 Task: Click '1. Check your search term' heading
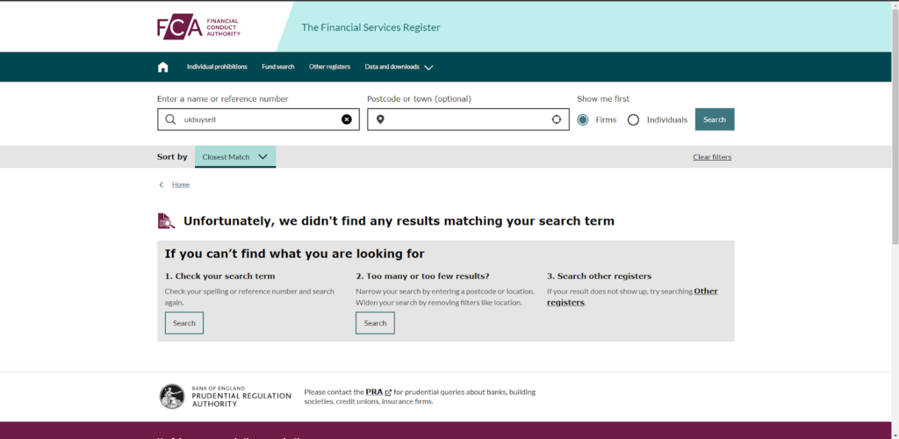tap(220, 277)
